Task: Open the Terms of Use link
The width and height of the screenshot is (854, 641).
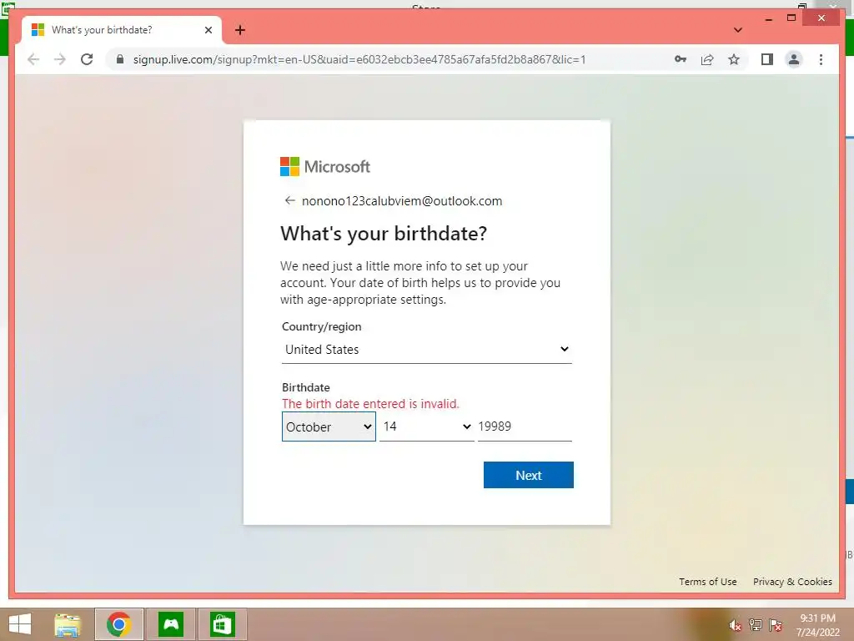Action: (707, 582)
